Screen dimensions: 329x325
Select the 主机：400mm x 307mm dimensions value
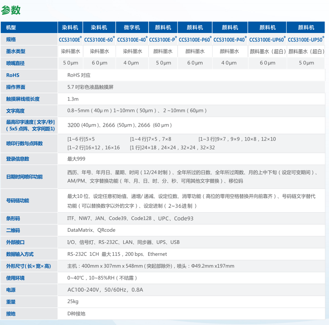[x=151, y=266]
